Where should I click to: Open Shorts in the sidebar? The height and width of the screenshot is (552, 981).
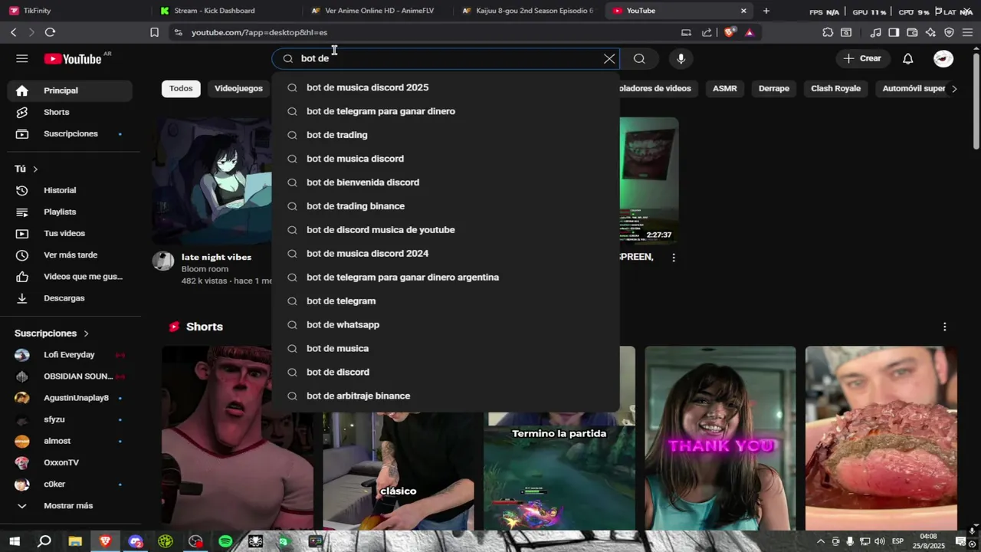[70, 112]
